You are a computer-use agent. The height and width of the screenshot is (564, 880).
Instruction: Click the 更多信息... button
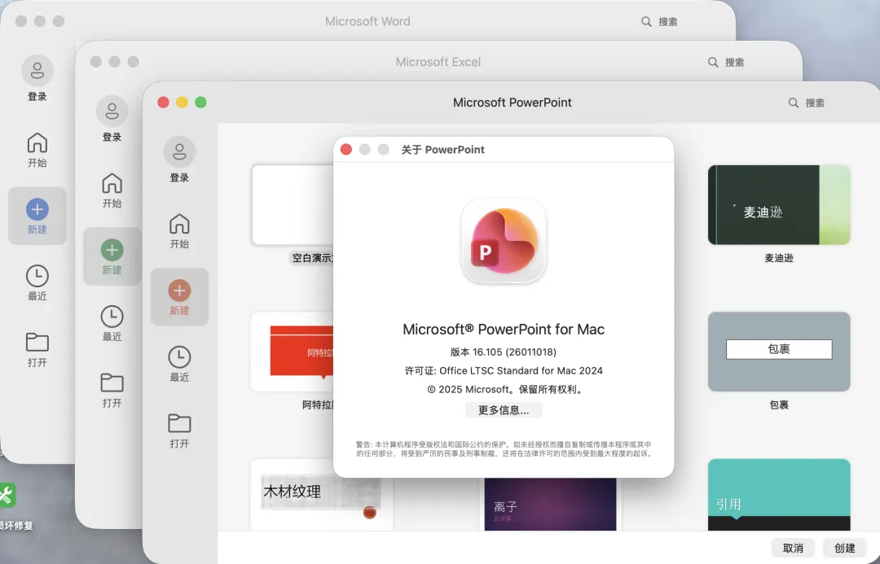pos(504,410)
